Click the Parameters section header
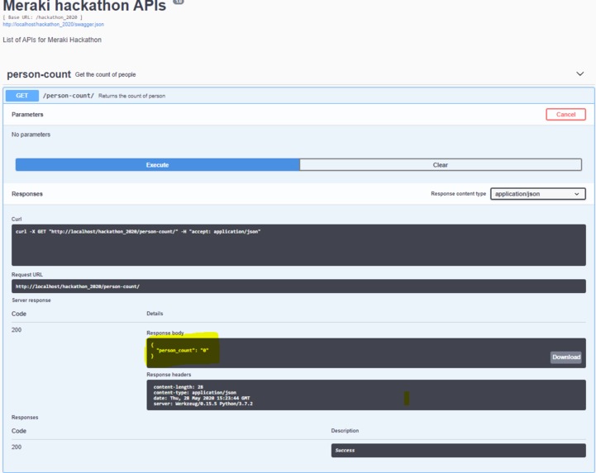This screenshot has width=596, height=473. [x=27, y=114]
